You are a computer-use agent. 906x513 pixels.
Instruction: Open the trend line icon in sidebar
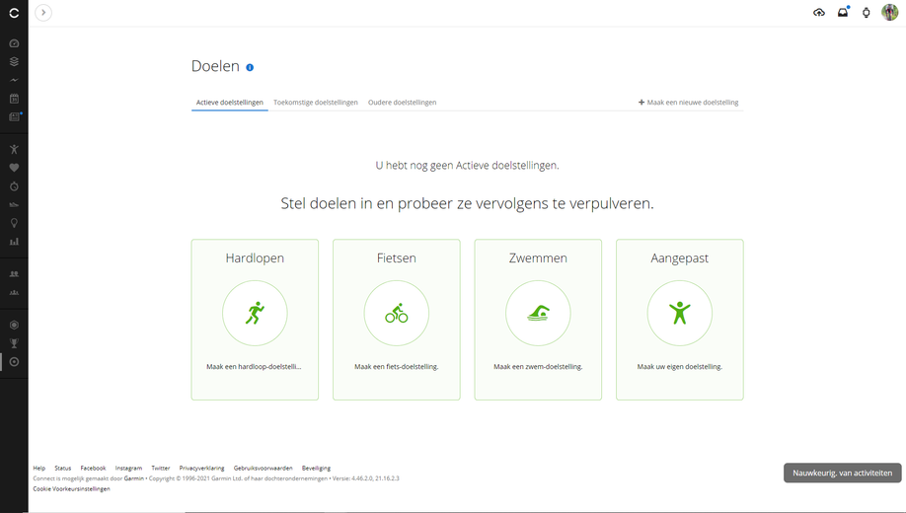pos(14,80)
